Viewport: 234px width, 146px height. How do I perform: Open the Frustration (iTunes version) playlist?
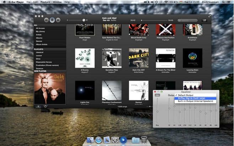click(x=47, y=65)
